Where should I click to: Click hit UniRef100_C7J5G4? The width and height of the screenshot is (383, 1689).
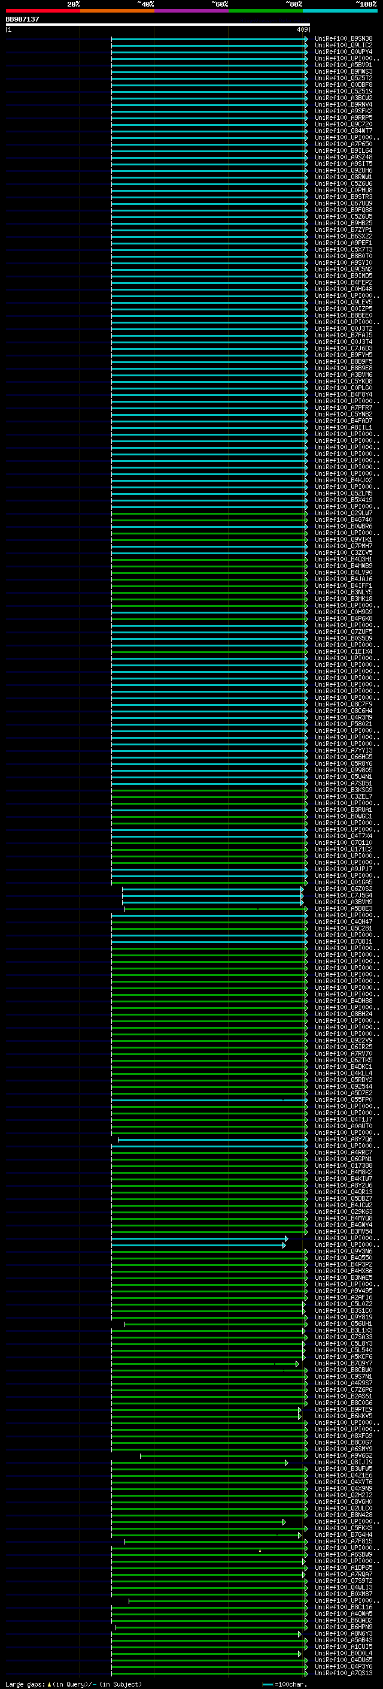[344, 895]
